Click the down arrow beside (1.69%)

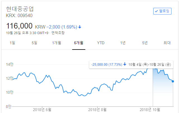click(80, 27)
